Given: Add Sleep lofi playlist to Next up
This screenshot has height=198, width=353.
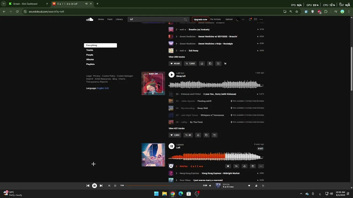Looking at the screenshot, I should (215, 135).
